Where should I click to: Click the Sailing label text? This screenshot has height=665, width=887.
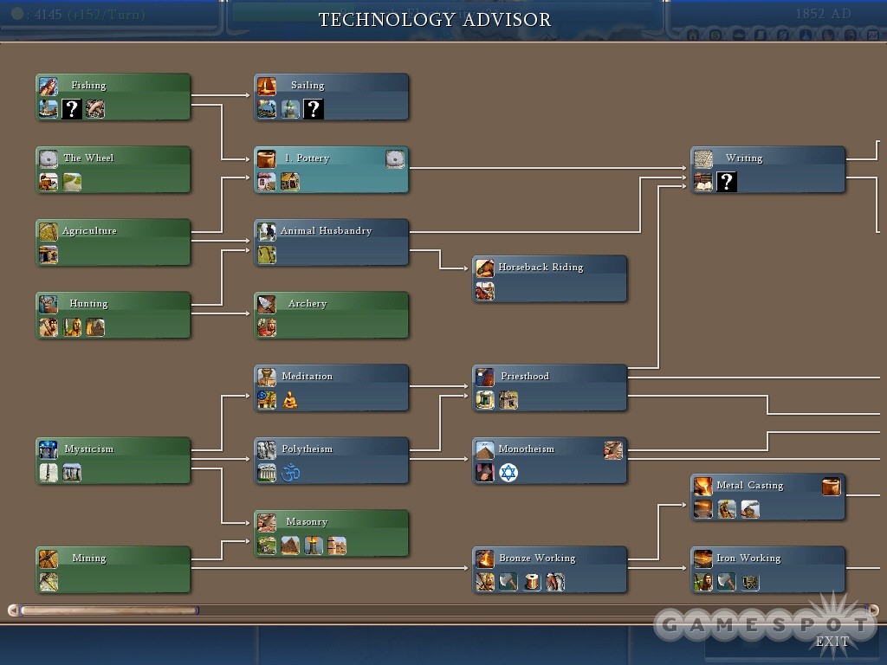[308, 86]
